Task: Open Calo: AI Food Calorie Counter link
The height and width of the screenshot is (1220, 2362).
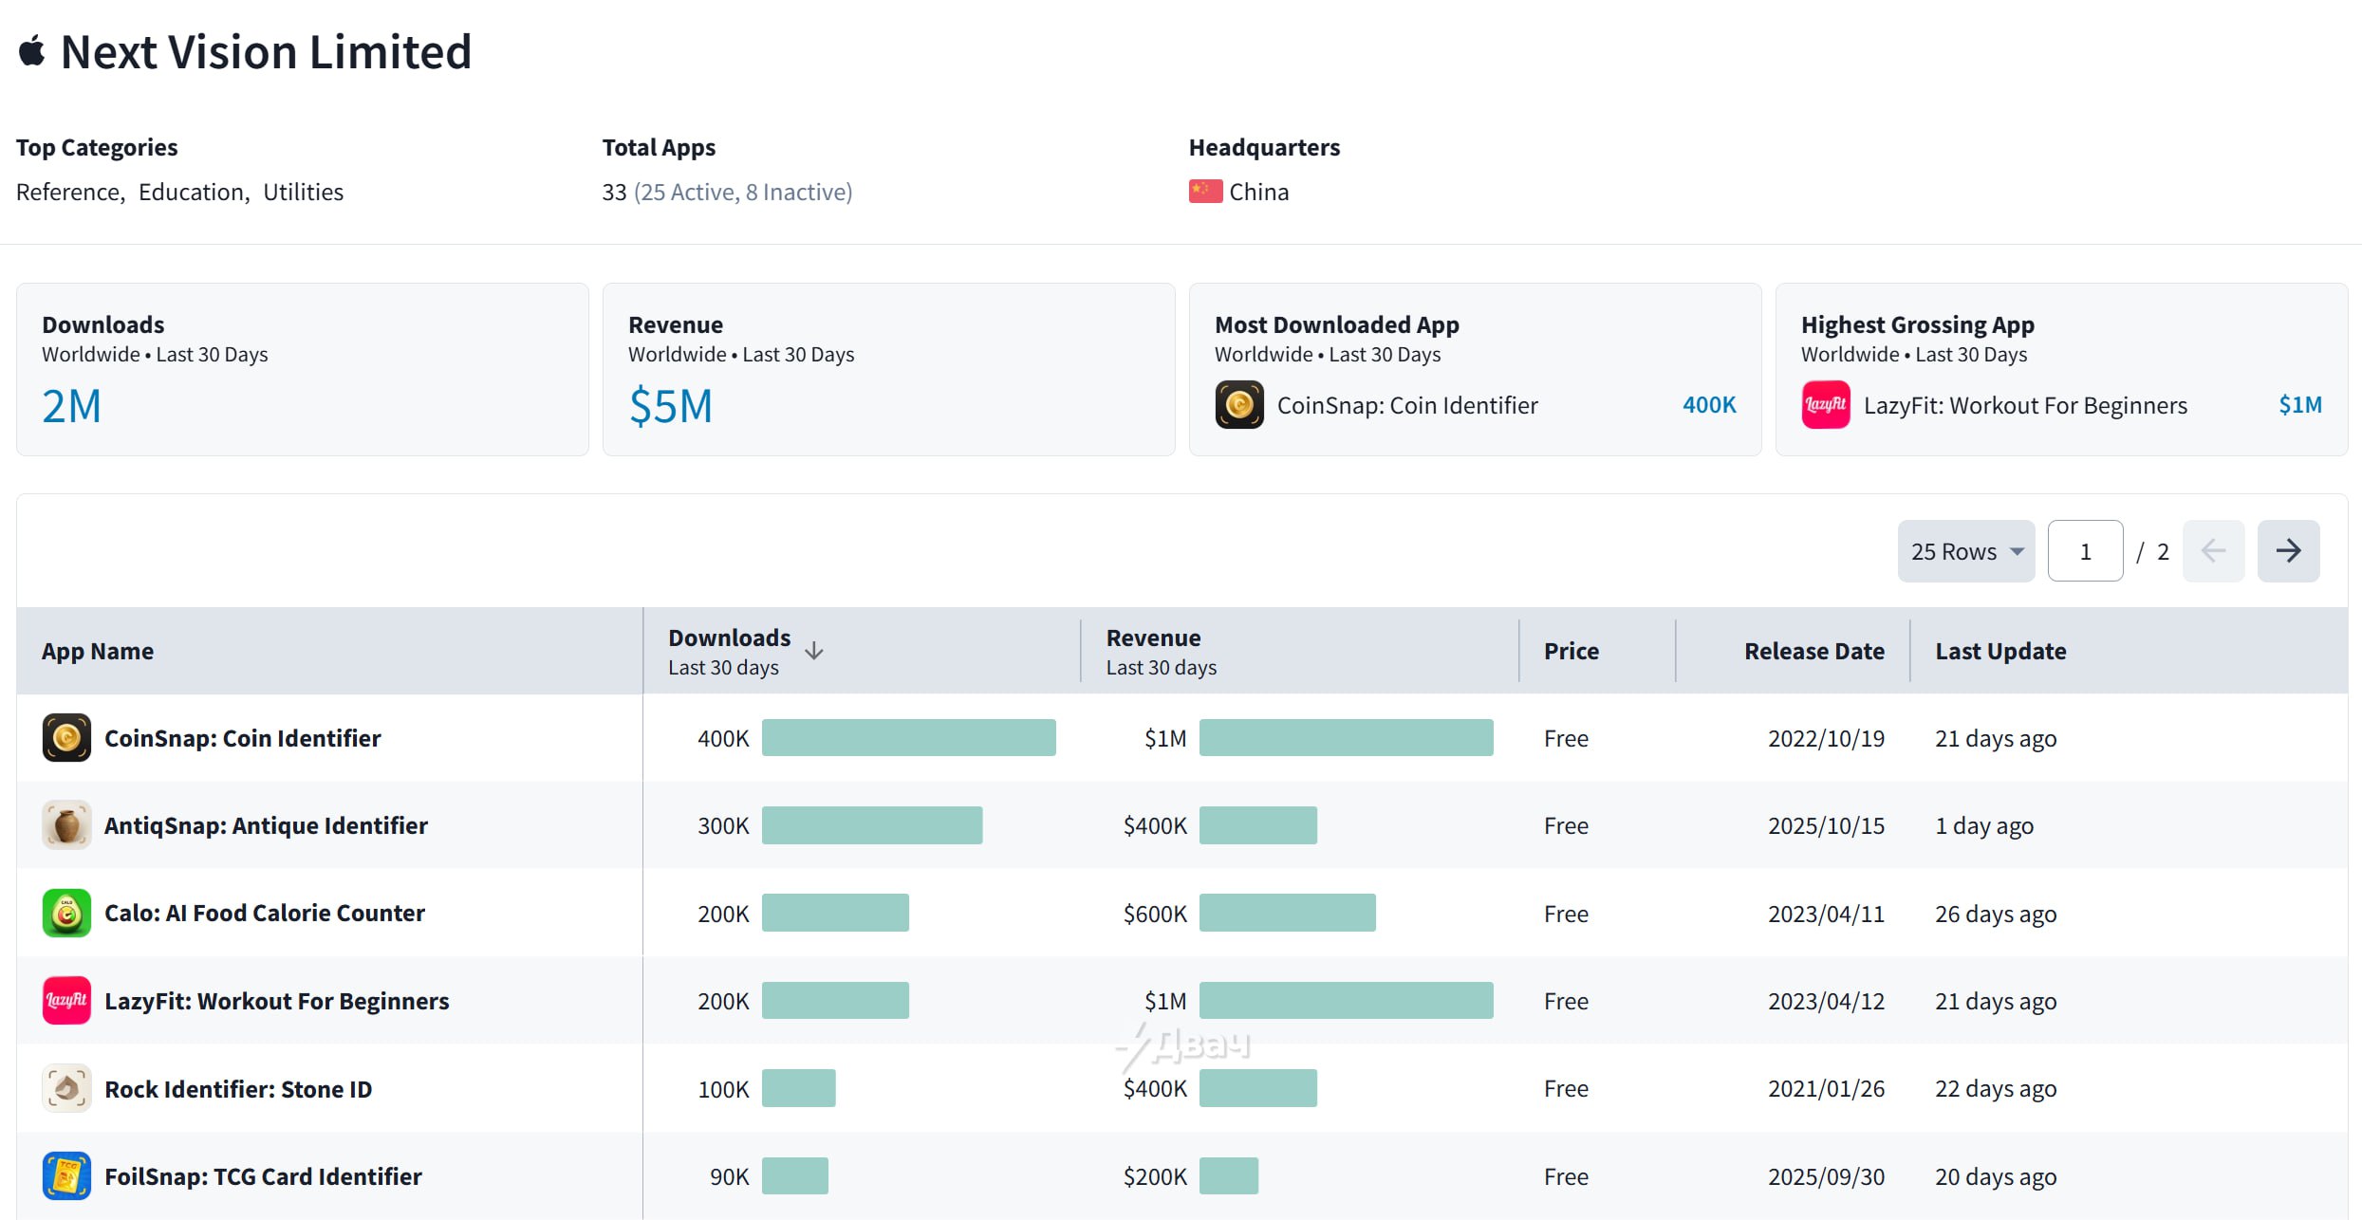Action: (264, 913)
